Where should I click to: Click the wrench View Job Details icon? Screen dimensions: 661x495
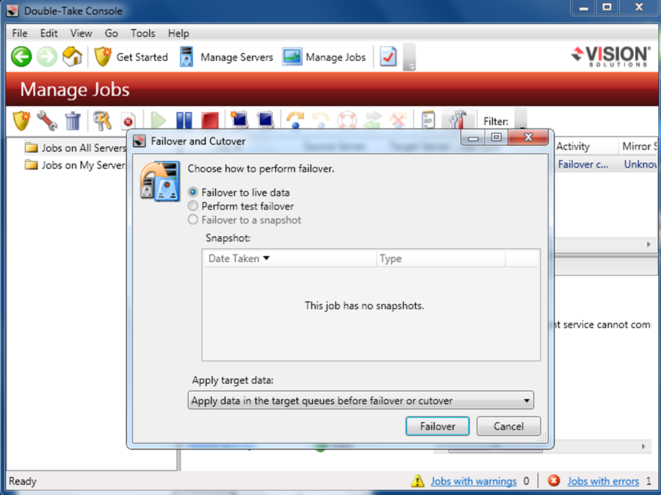click(x=47, y=121)
